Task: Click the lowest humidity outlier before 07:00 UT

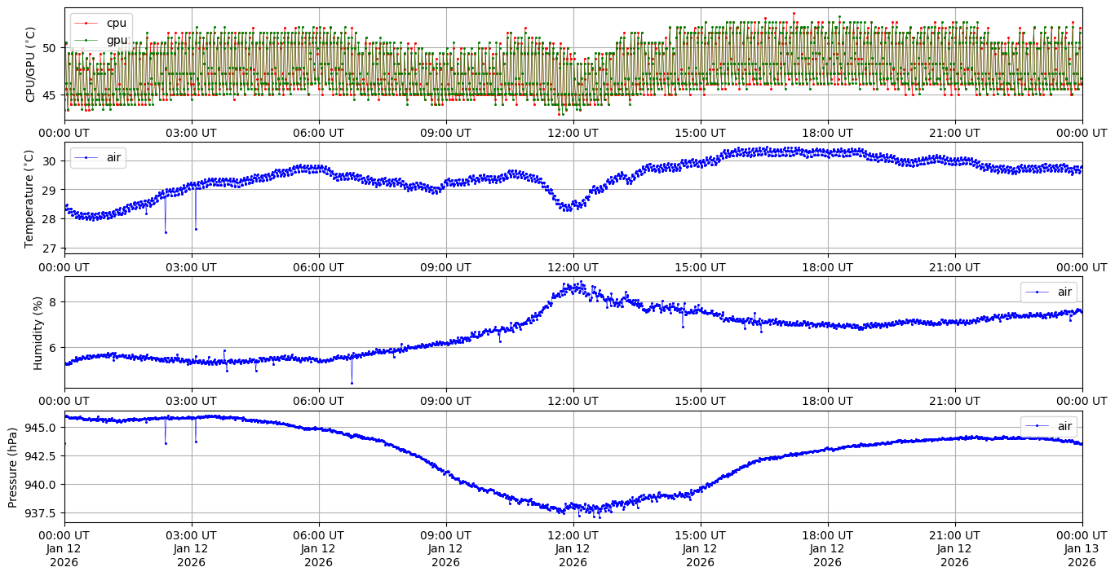Action: [x=352, y=383]
